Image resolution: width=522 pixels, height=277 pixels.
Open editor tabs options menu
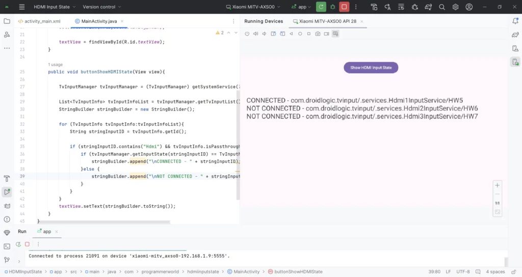pyautogui.click(x=233, y=21)
